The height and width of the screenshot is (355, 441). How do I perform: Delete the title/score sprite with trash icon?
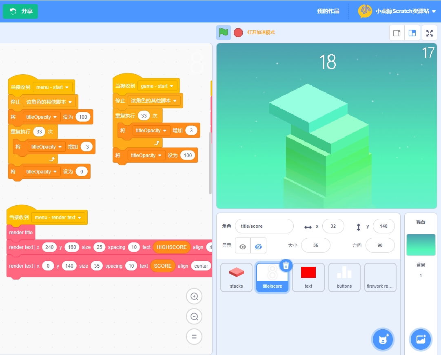(286, 266)
